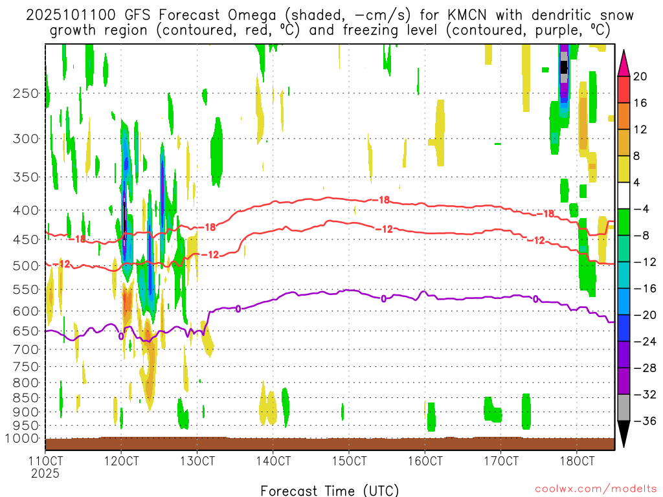This screenshot has height=497, width=663.
Task: Click the 950 pressure level label
Action: coord(26,426)
